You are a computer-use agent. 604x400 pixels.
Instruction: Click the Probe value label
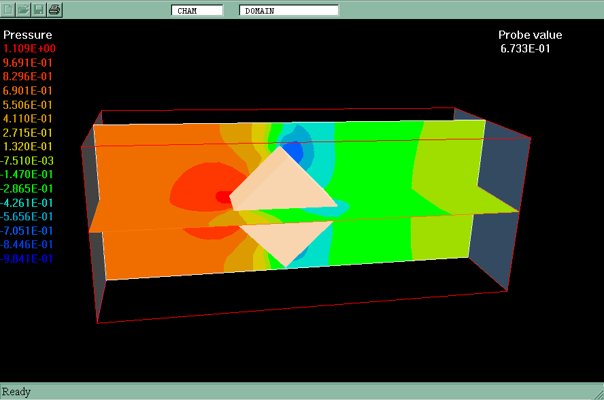tap(530, 35)
